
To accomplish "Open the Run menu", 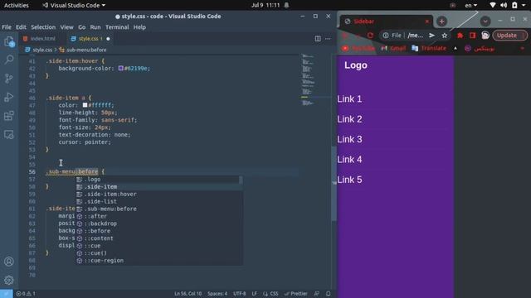I will pyautogui.click(x=95, y=27).
